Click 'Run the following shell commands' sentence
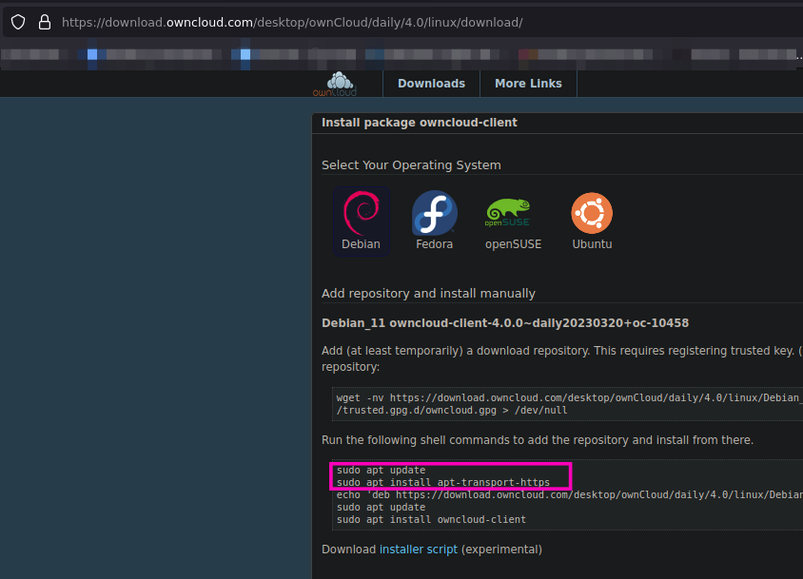Viewport: 803px width, 579px height. point(538,440)
